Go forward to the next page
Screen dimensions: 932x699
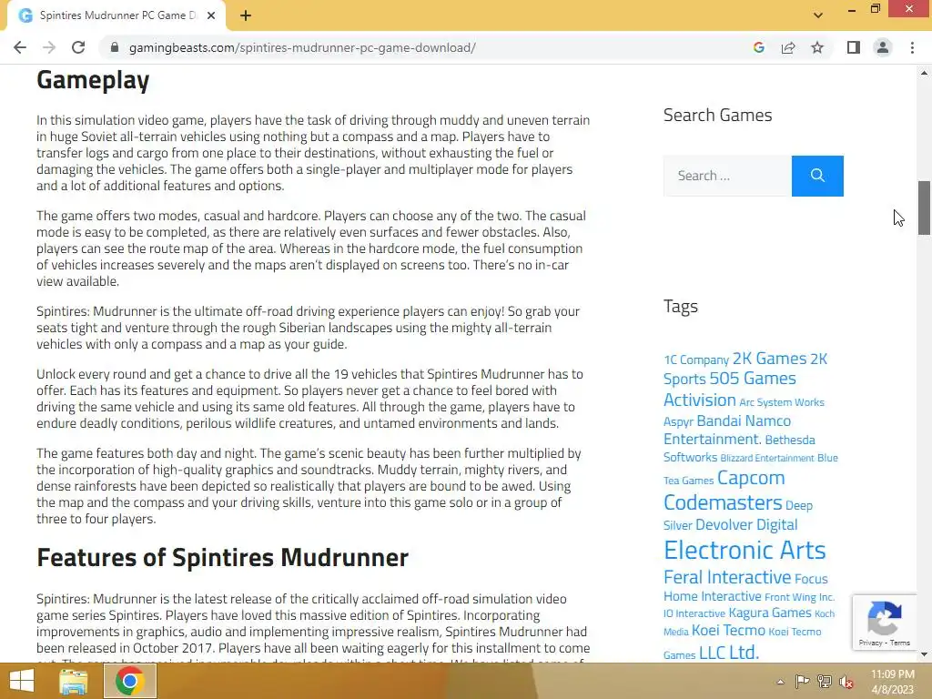[x=49, y=47]
